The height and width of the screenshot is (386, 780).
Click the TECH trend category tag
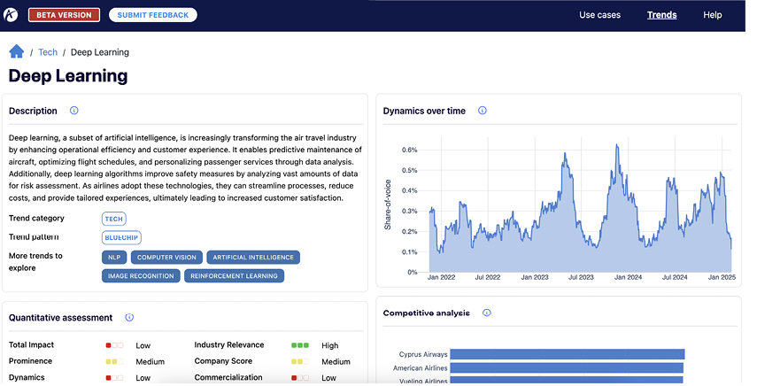click(114, 219)
